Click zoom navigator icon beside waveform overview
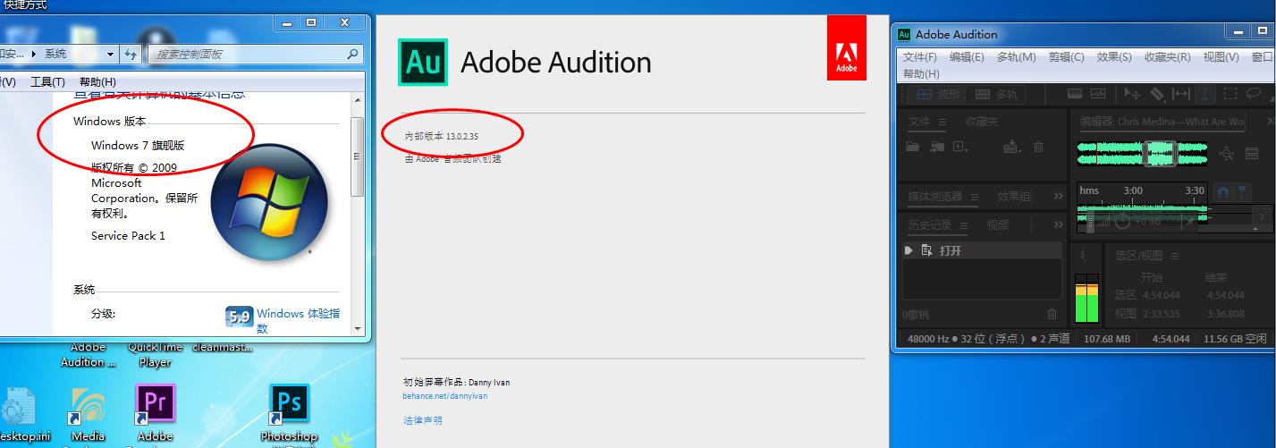 click(1227, 154)
